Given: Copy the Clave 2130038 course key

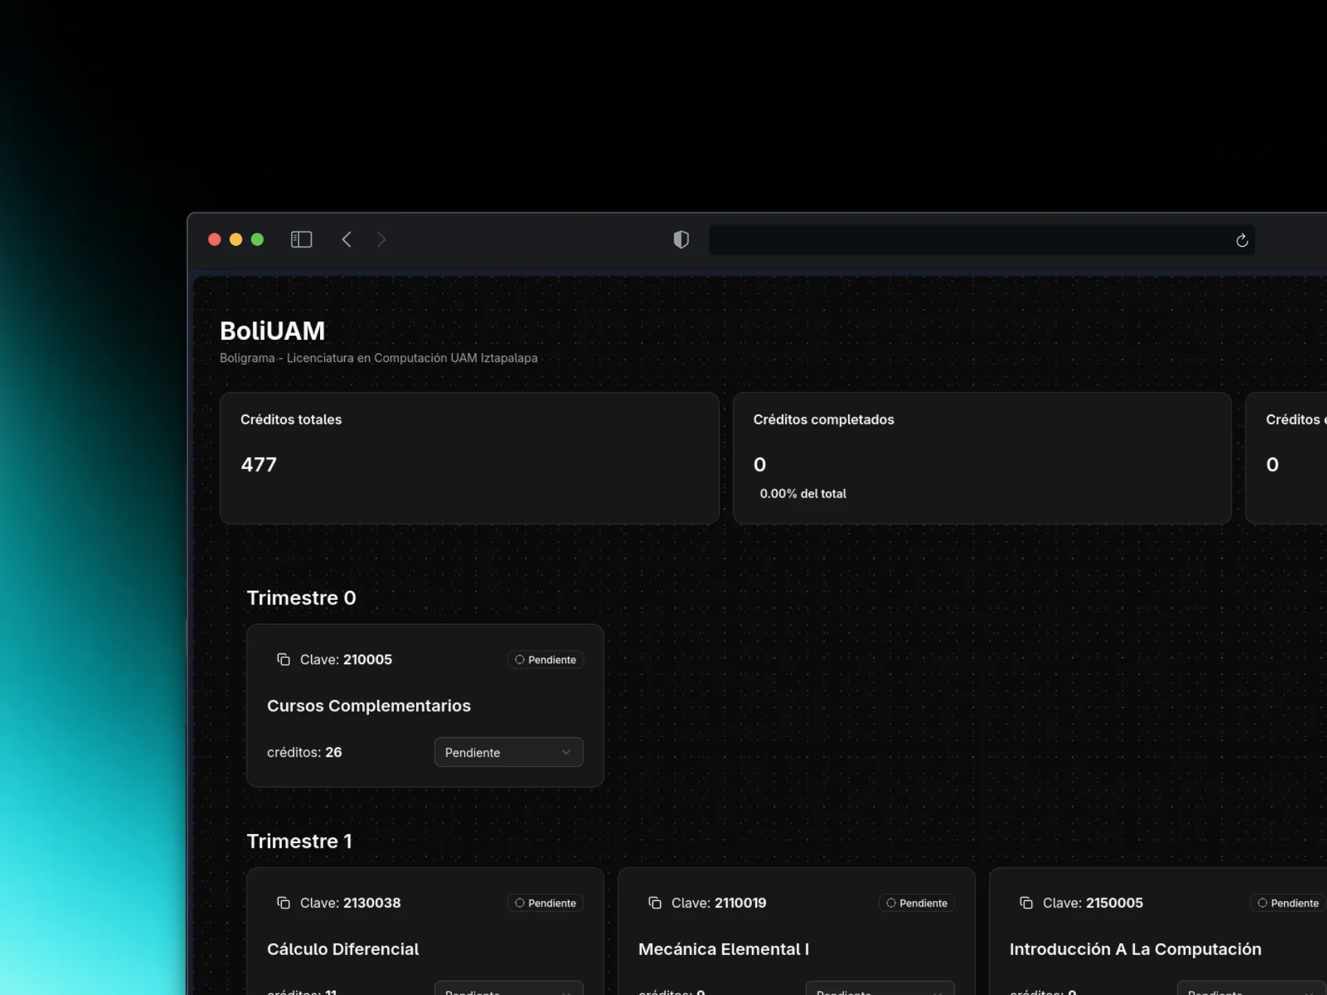Looking at the screenshot, I should 283,902.
